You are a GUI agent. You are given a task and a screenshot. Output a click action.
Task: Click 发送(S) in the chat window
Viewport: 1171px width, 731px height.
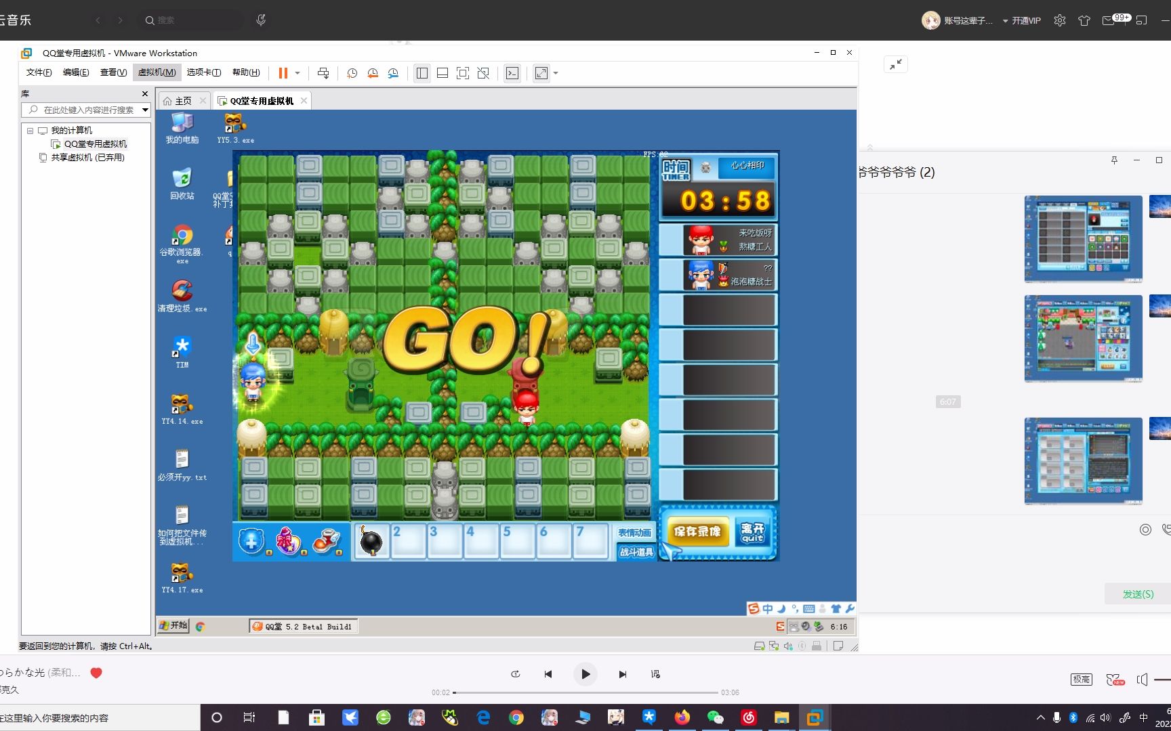tap(1138, 594)
